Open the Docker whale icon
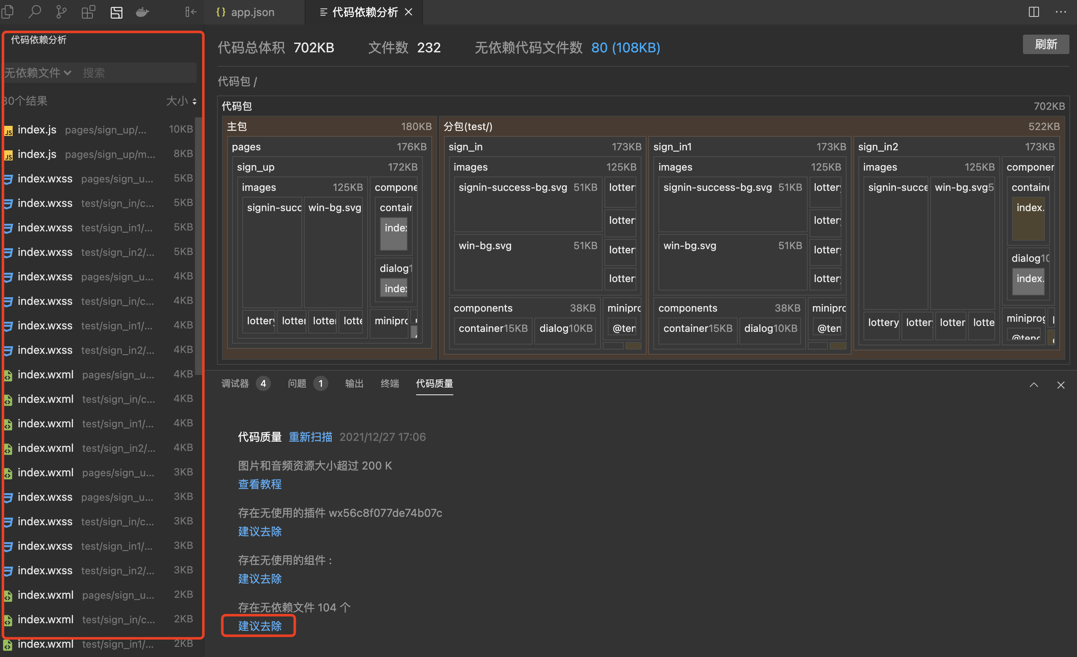 click(x=143, y=12)
